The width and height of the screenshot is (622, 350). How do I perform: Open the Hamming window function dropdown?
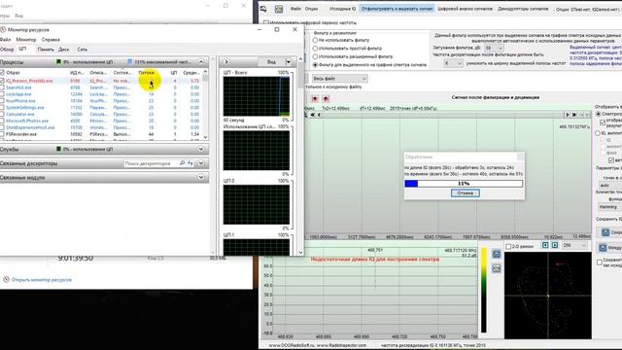[x=609, y=207]
